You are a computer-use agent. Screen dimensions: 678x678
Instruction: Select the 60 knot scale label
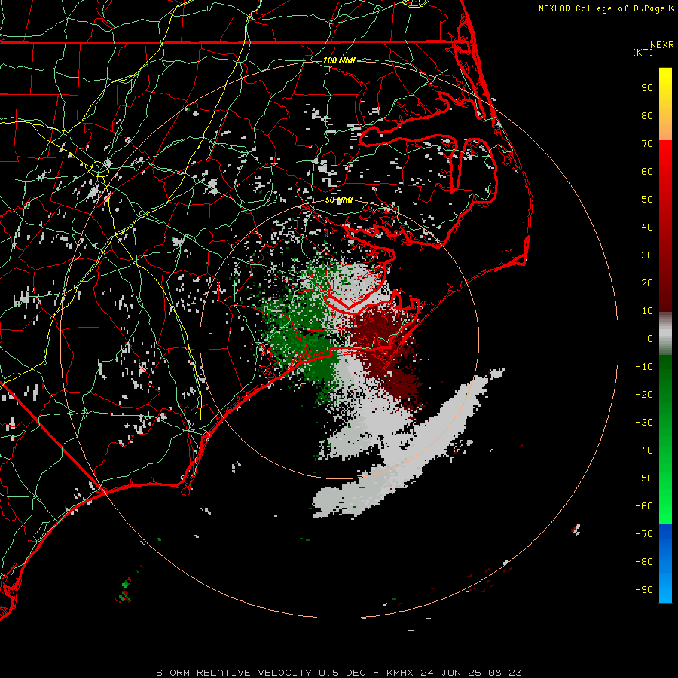click(x=647, y=172)
